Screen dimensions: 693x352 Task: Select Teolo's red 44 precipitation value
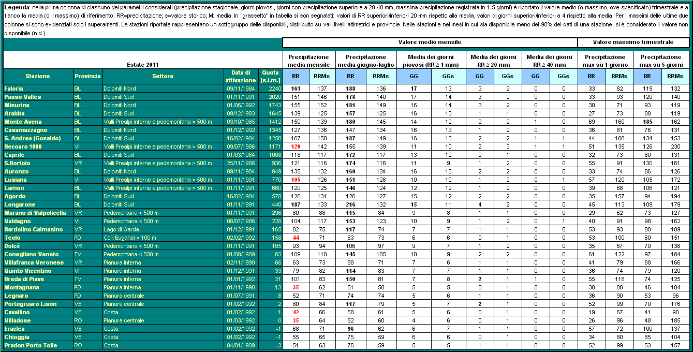pyautogui.click(x=296, y=238)
